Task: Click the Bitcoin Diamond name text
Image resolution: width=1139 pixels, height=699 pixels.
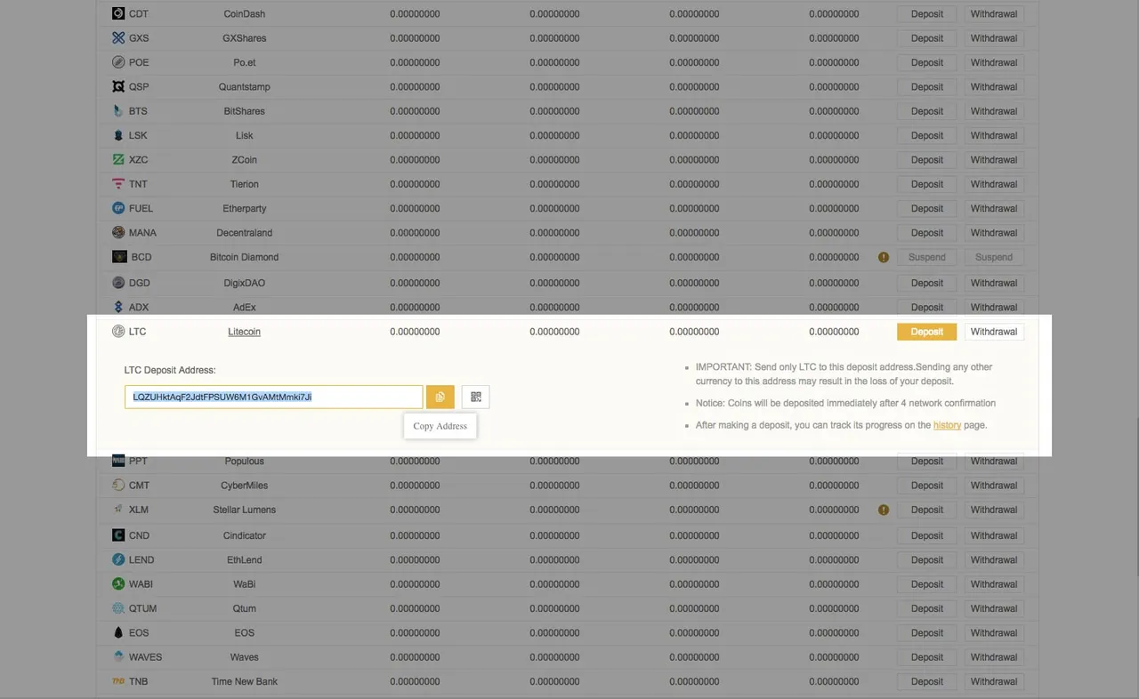Action: click(244, 257)
